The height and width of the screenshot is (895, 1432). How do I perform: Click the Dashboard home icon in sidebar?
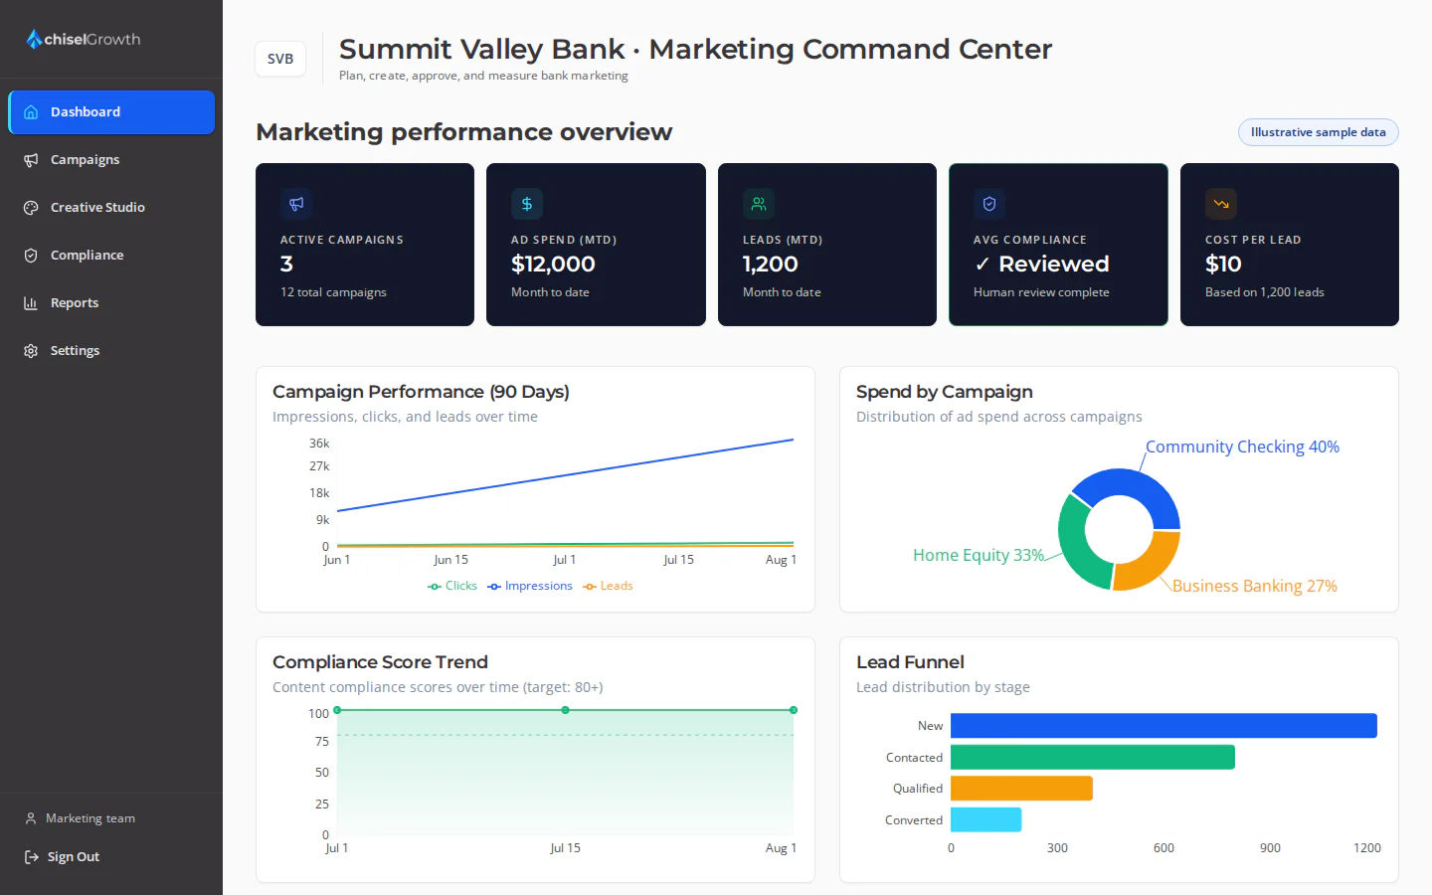point(31,112)
